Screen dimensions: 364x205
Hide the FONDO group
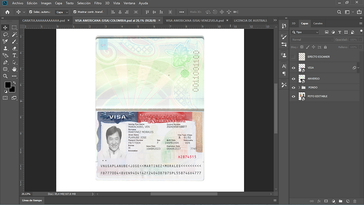click(293, 88)
